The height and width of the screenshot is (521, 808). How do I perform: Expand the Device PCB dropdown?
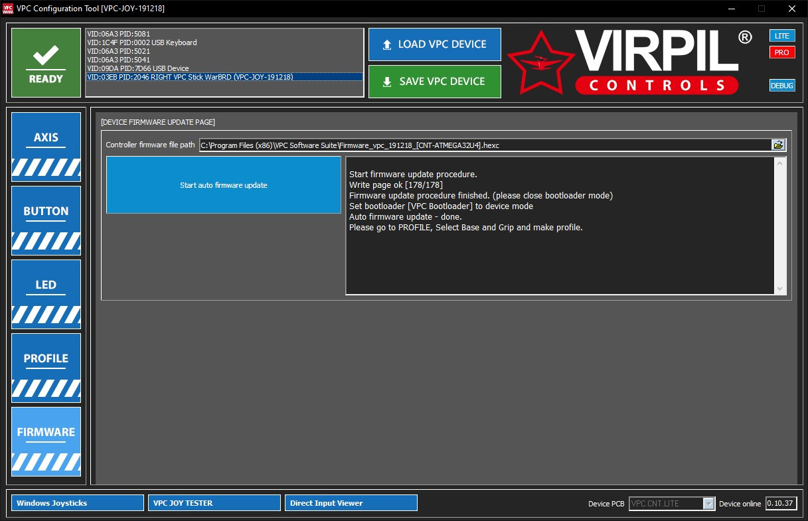click(x=708, y=504)
